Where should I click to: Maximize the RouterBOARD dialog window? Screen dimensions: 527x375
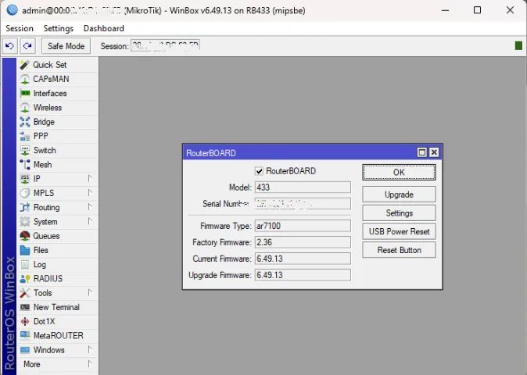click(421, 152)
